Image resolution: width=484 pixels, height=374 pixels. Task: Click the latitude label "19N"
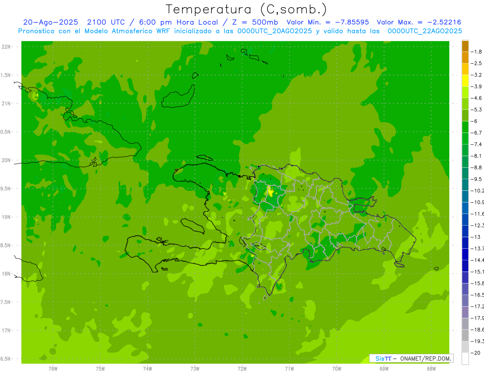point(6,217)
